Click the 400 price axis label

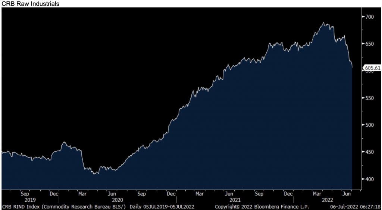(x=370, y=179)
